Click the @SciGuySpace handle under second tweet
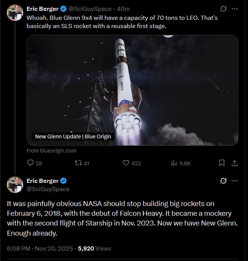Screen dimensions: 248x261 pyautogui.click(x=48, y=189)
